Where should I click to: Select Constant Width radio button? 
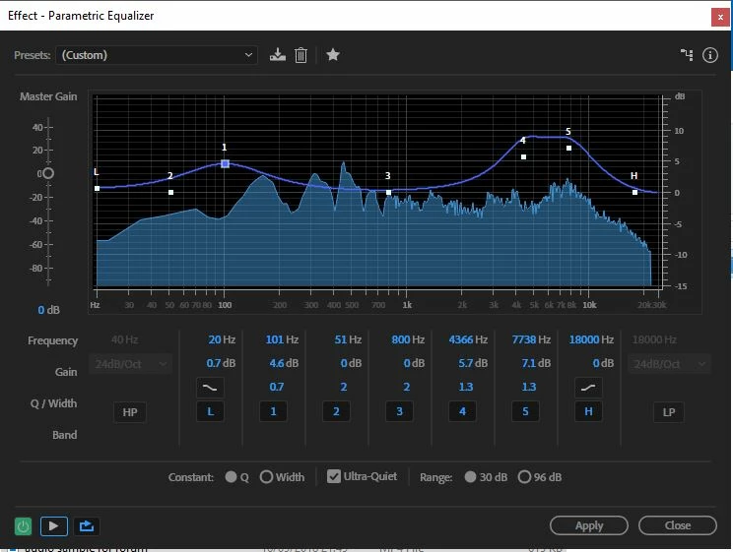point(266,477)
